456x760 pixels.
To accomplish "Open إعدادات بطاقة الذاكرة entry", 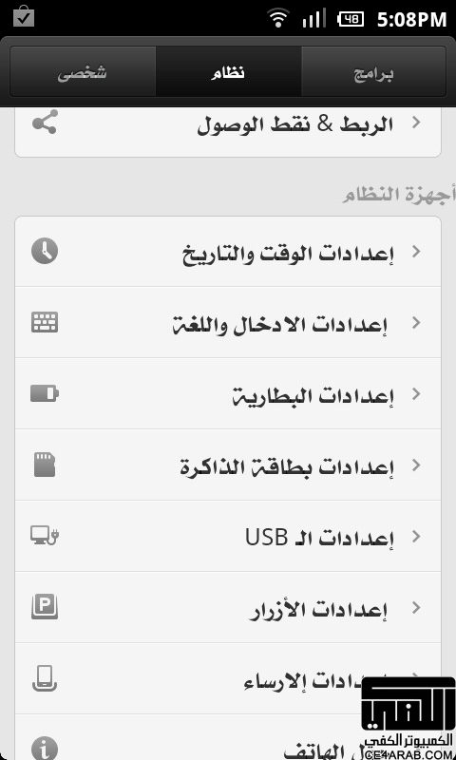I will tap(228, 465).
